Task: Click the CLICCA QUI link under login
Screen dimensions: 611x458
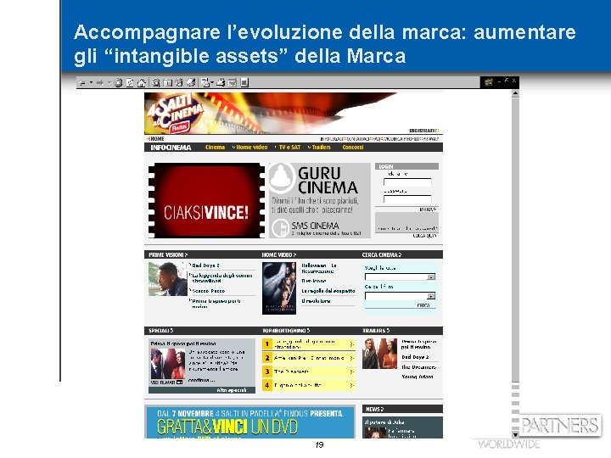Action: click(x=425, y=236)
